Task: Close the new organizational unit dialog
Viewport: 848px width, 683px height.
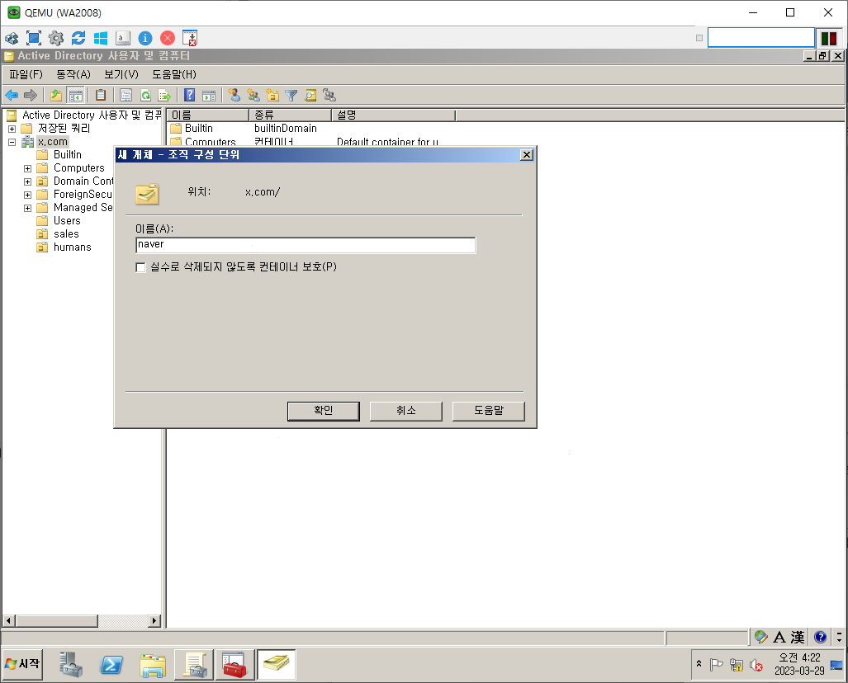Action: coord(526,155)
